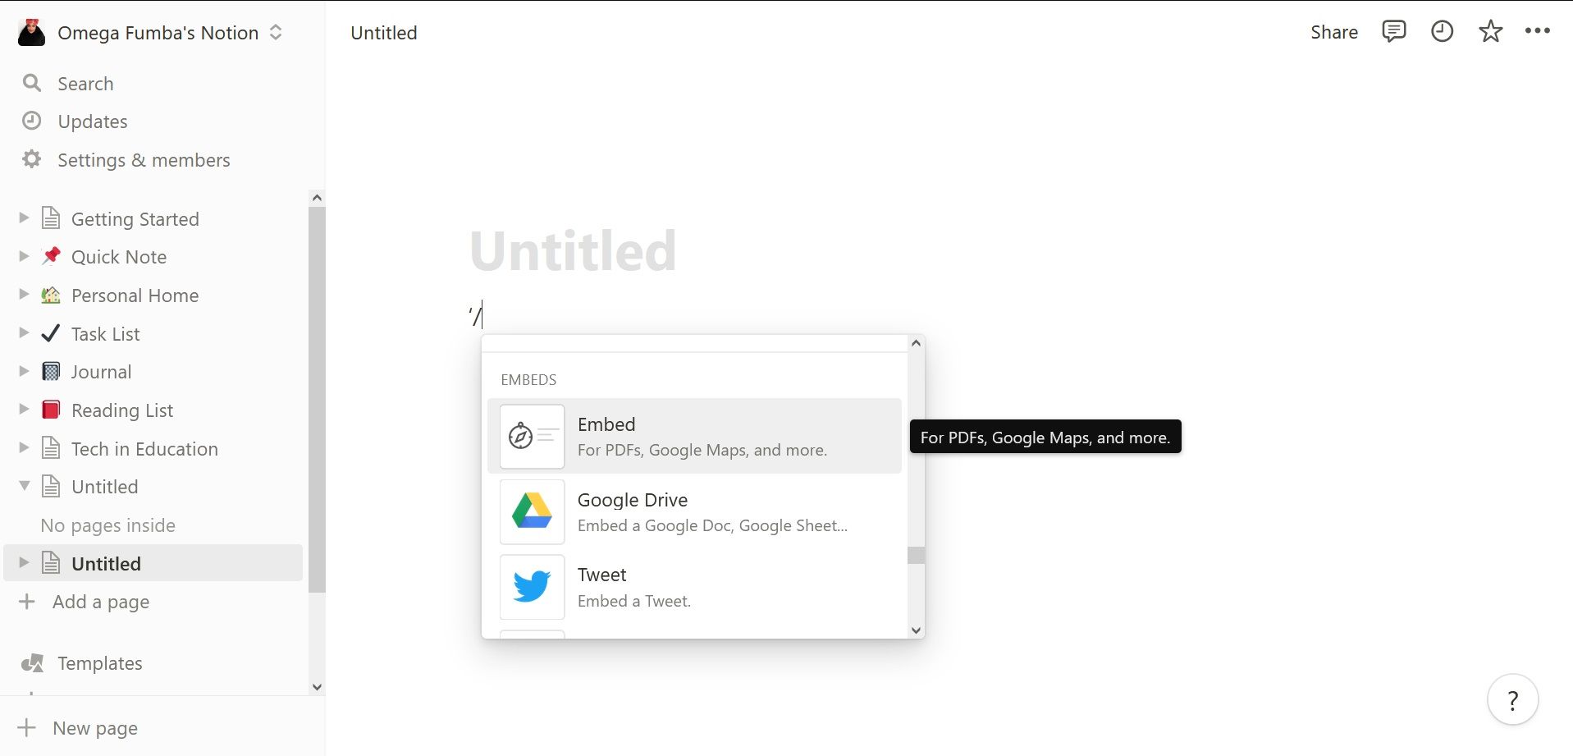Viewport: 1573px width, 756px height.
Task: Click the block menu scroll up arrow
Action: (x=916, y=343)
